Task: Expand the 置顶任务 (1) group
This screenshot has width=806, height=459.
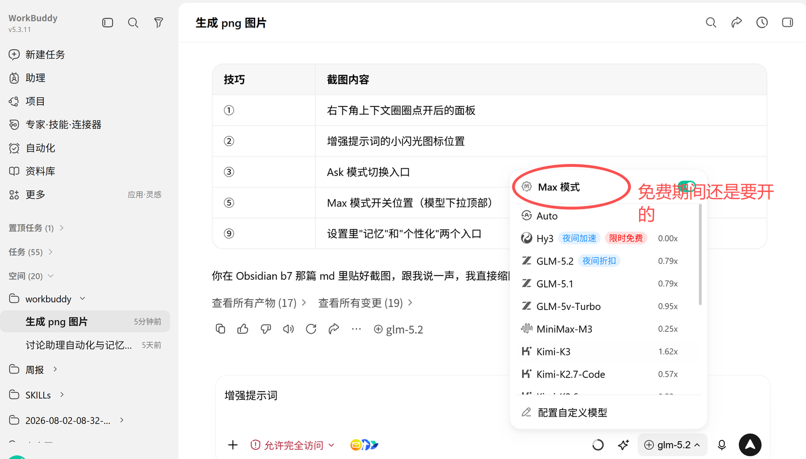Action: (36, 228)
